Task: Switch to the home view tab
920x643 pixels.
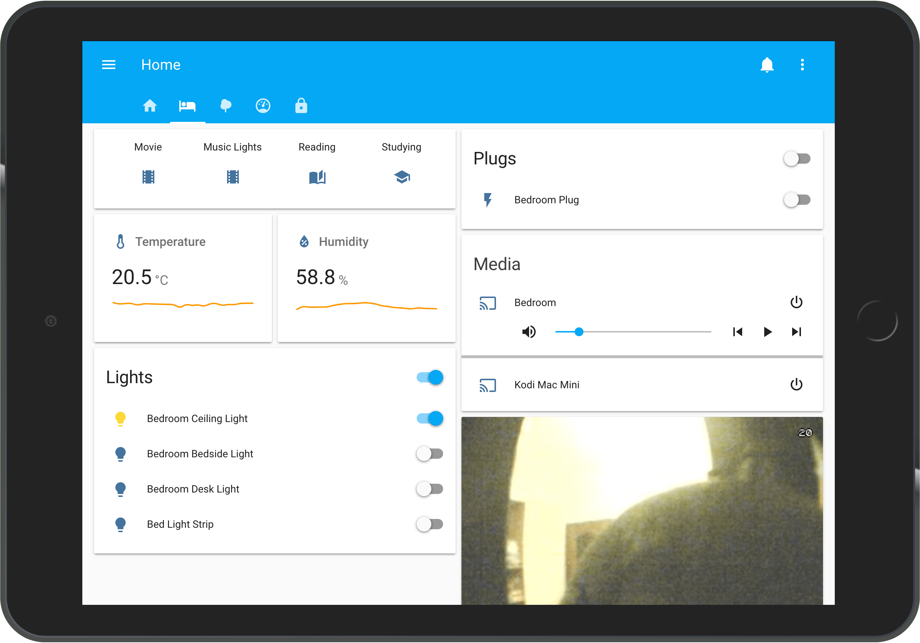Action: 150,106
